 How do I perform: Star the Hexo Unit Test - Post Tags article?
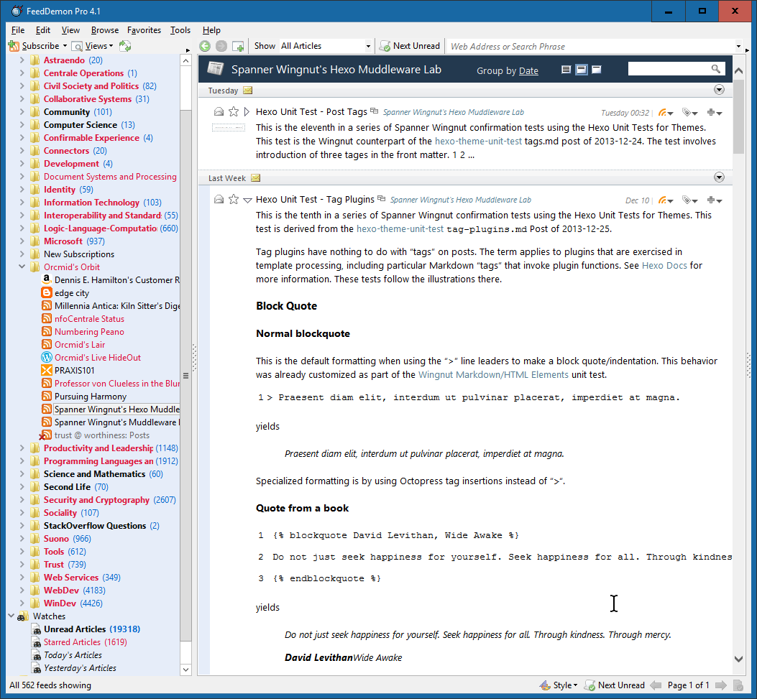click(x=233, y=112)
